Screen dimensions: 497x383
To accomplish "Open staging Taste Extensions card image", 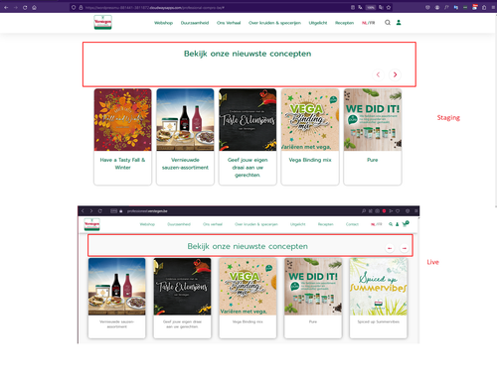I will pos(248,120).
